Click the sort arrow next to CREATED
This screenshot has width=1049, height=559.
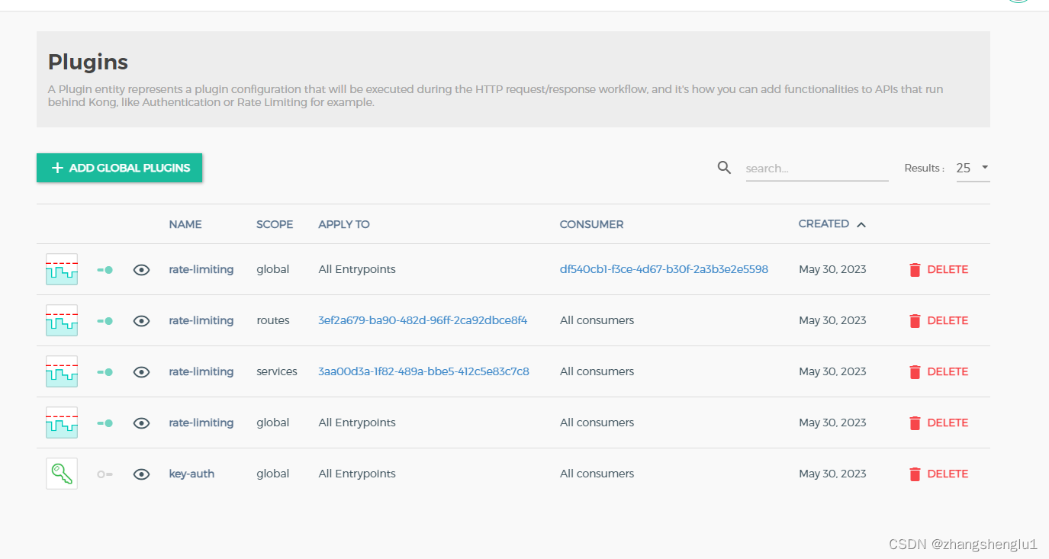861,224
